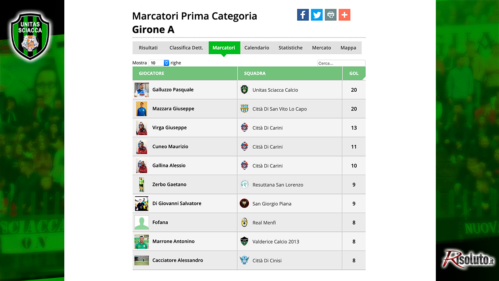
Task: Click San Giorgio Piana team crest
Action: pos(244,203)
